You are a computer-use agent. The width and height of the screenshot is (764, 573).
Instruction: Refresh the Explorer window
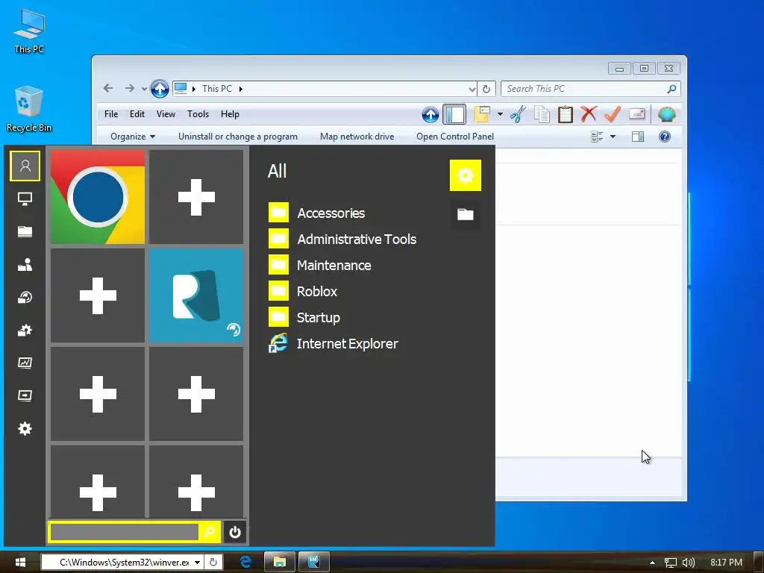click(x=486, y=89)
